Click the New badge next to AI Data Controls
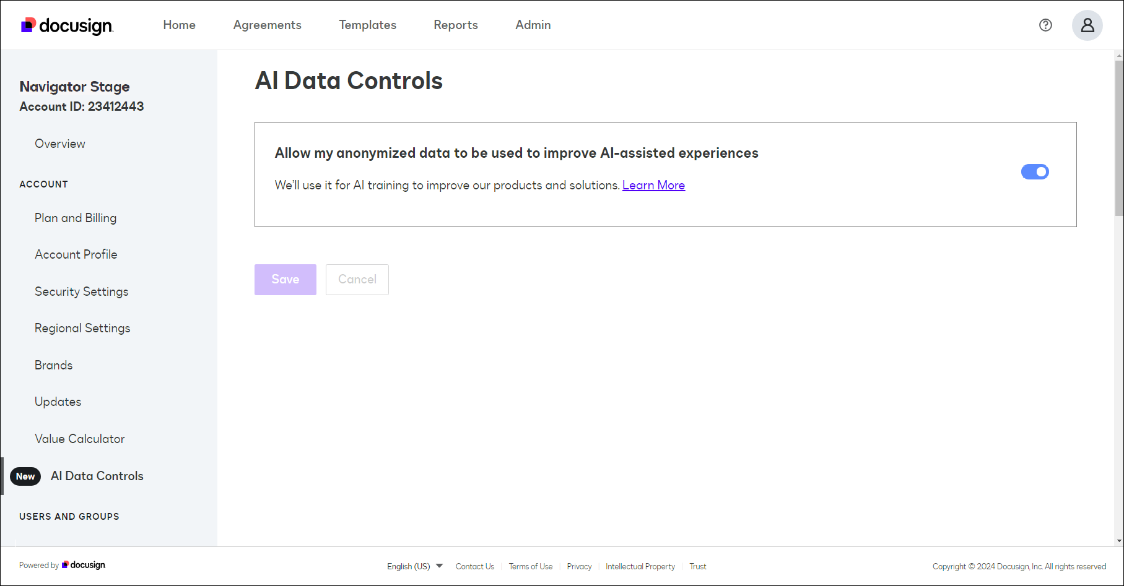 point(25,476)
